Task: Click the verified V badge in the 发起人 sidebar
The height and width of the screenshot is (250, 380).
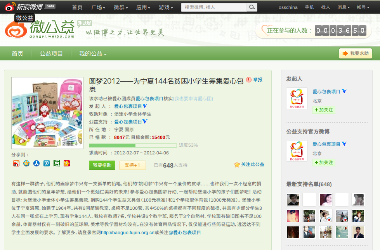Action: (x=344, y=91)
